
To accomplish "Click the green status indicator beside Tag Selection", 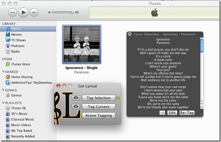I will click(x=118, y=98).
